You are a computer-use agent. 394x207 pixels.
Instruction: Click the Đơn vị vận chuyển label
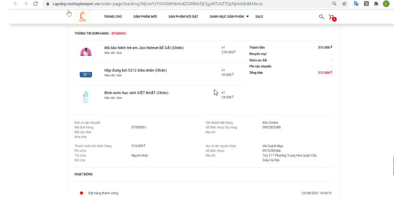click(87, 123)
